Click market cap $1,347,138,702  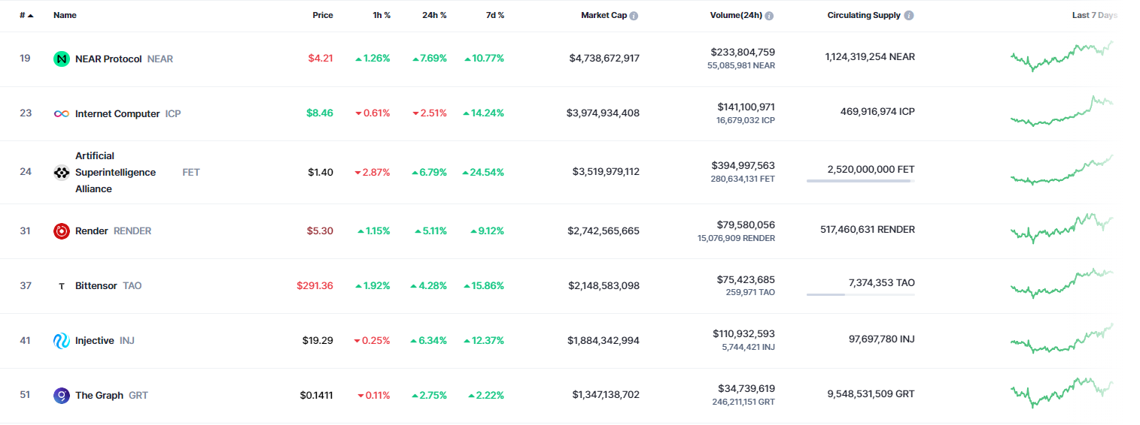(606, 395)
